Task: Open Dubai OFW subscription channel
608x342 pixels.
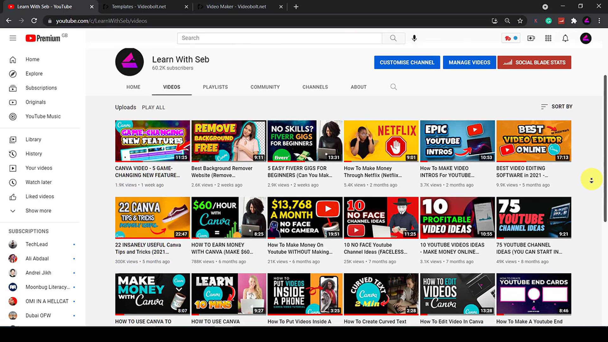Action: click(x=40, y=315)
